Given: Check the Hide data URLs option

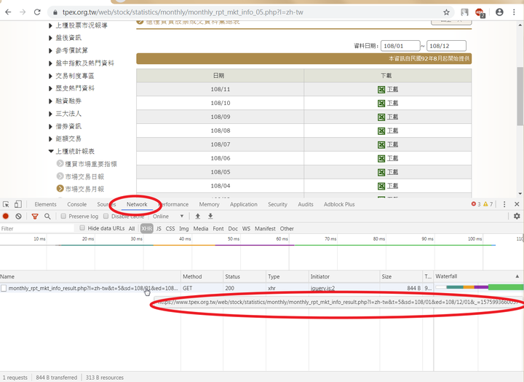Looking at the screenshot, I should click(81, 228).
